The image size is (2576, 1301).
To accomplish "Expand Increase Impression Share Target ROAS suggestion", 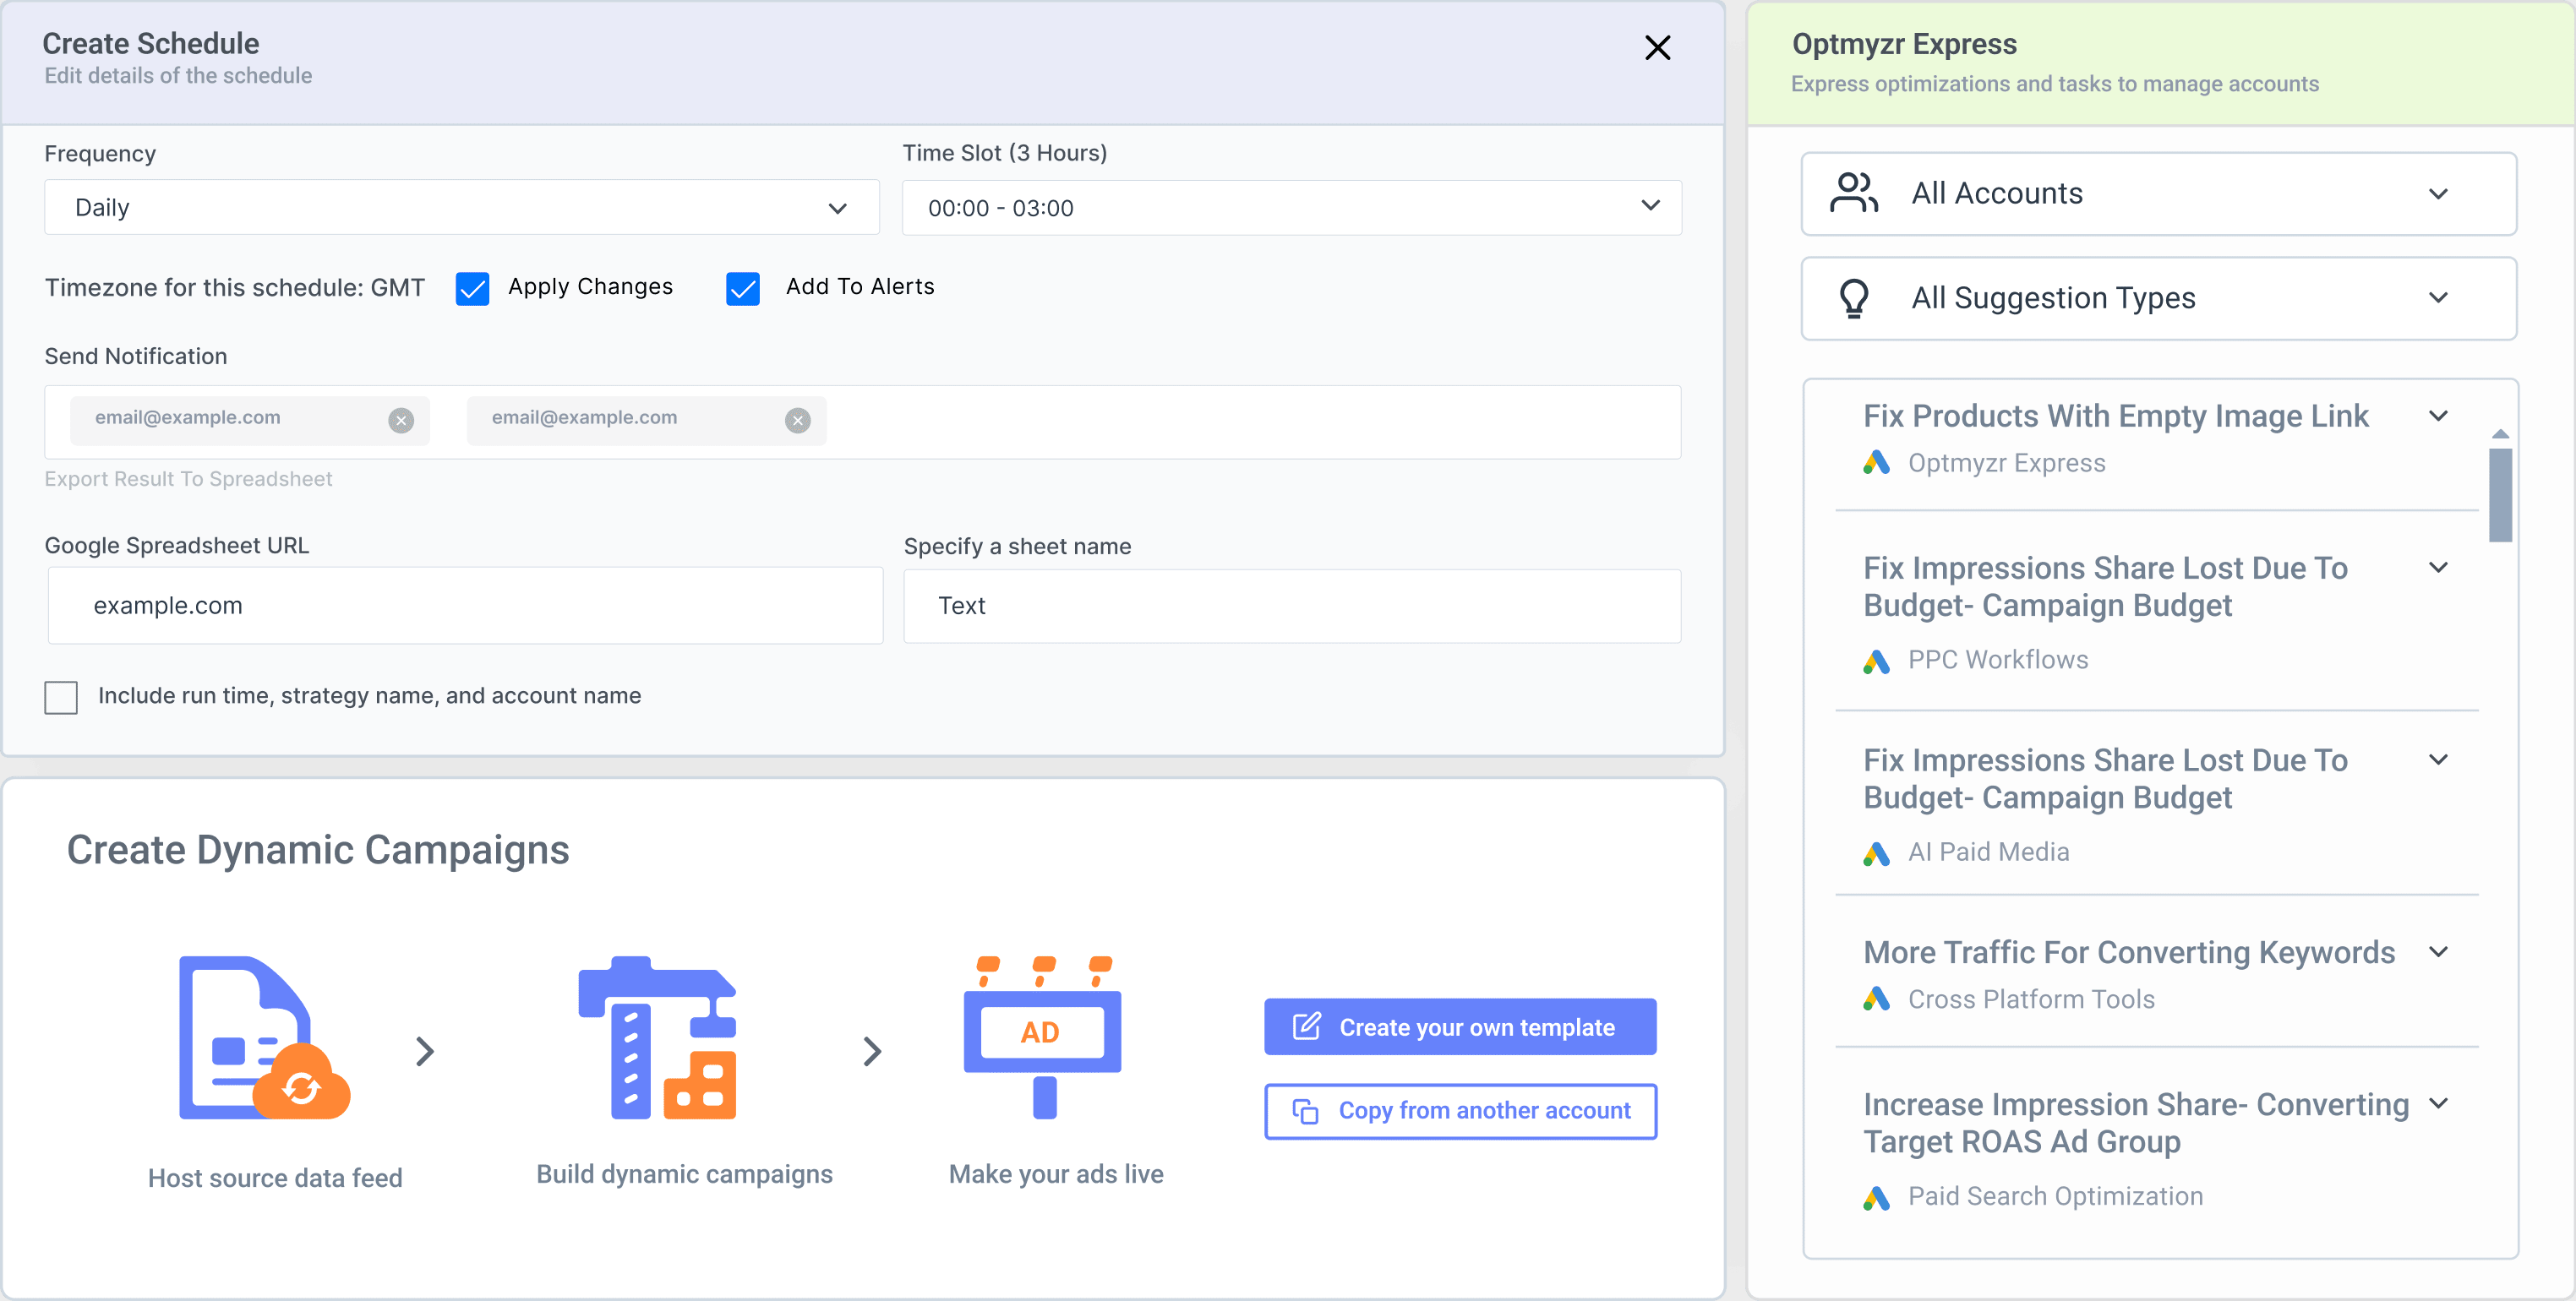I will [2438, 1103].
